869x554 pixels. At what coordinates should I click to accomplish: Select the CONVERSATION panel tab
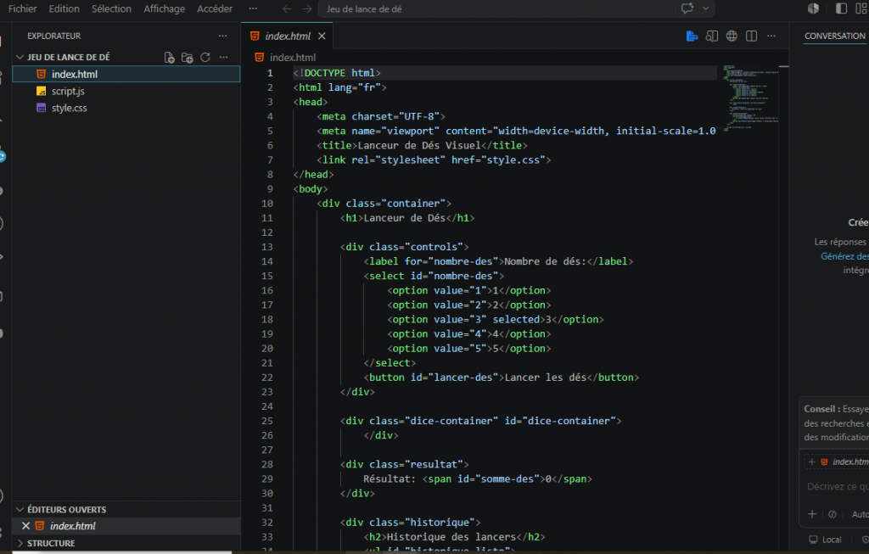(x=835, y=36)
